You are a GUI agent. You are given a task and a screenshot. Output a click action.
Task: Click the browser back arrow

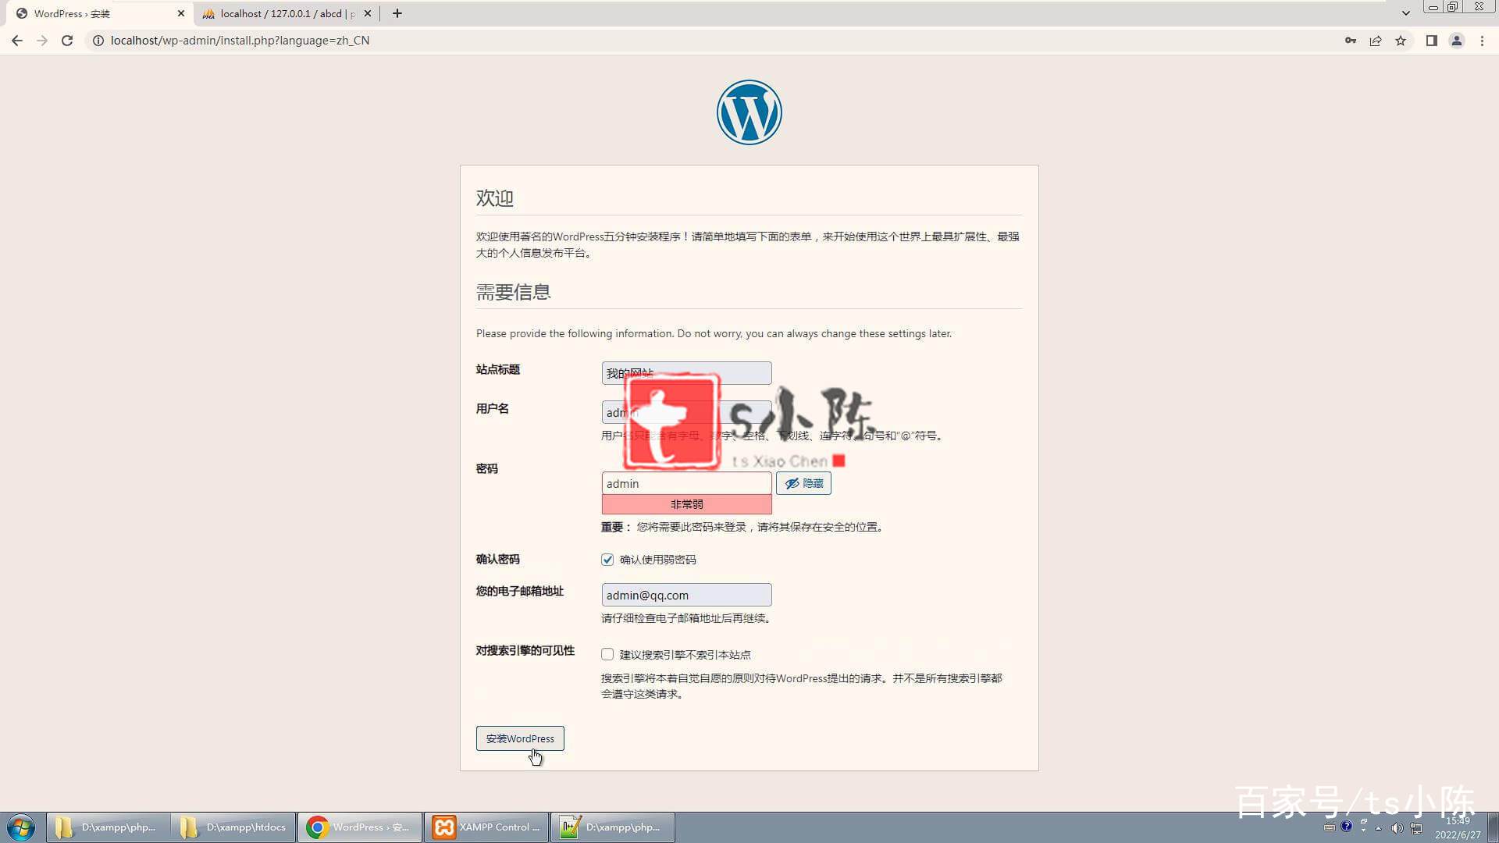tap(17, 41)
